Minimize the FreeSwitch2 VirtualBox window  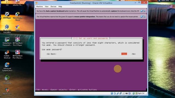pos(135,3)
